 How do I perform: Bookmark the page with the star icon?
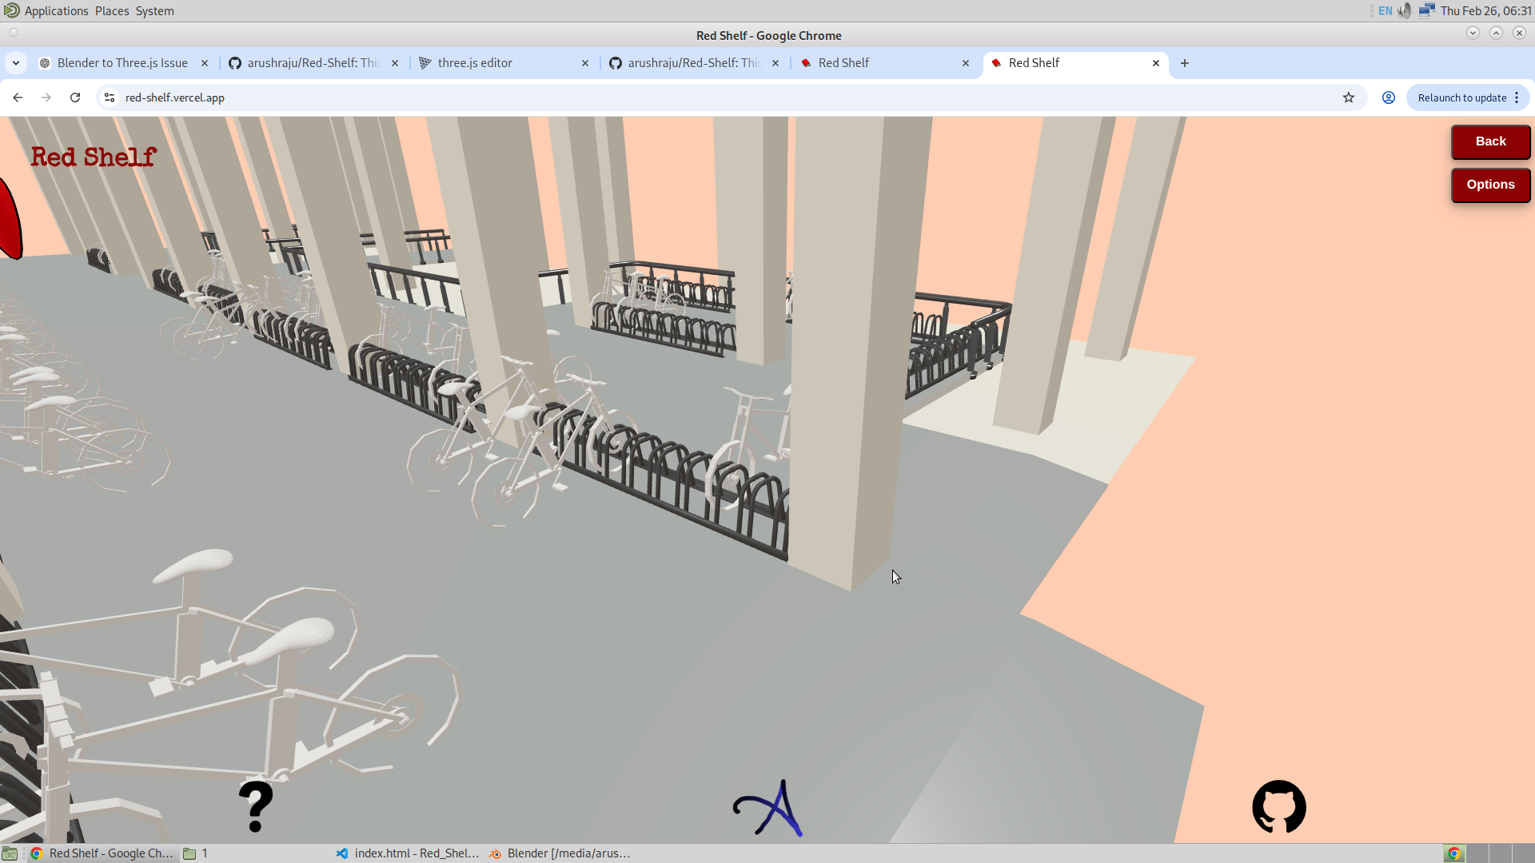(1349, 97)
